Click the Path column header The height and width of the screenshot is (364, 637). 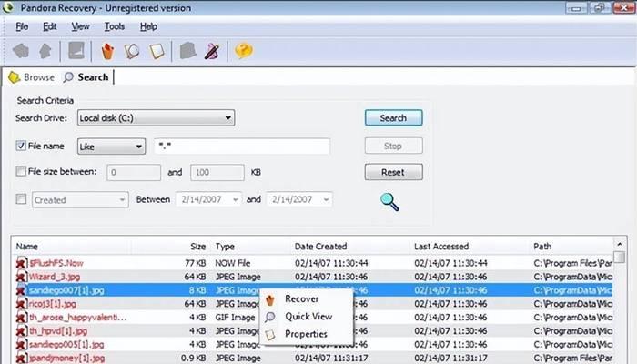pyautogui.click(x=542, y=247)
